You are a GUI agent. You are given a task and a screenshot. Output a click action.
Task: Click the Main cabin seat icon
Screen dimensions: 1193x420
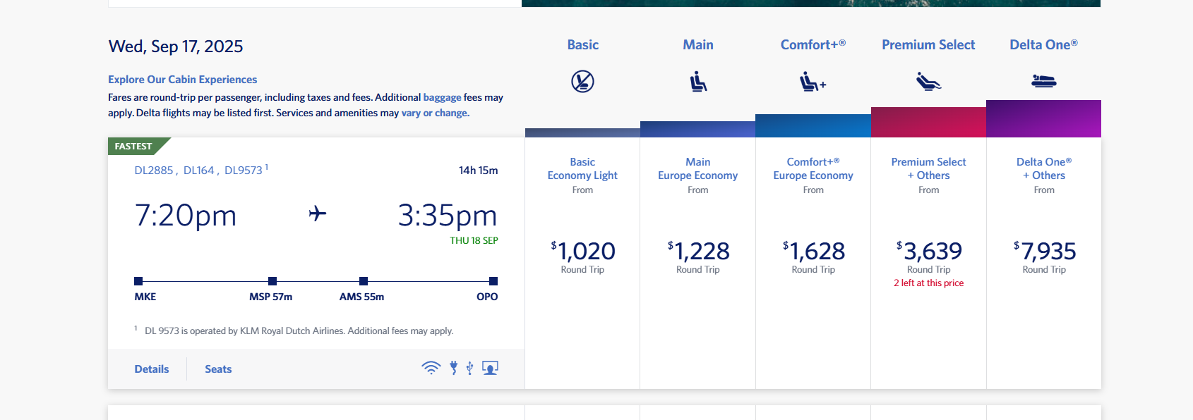[x=698, y=82]
